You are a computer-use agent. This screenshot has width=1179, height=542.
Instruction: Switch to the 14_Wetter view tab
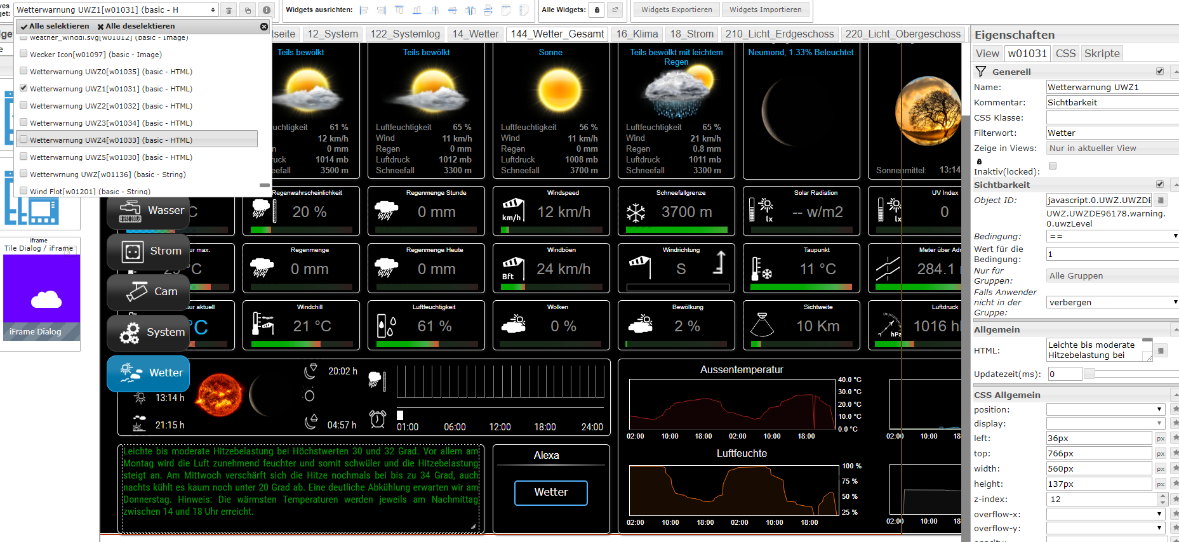[476, 34]
